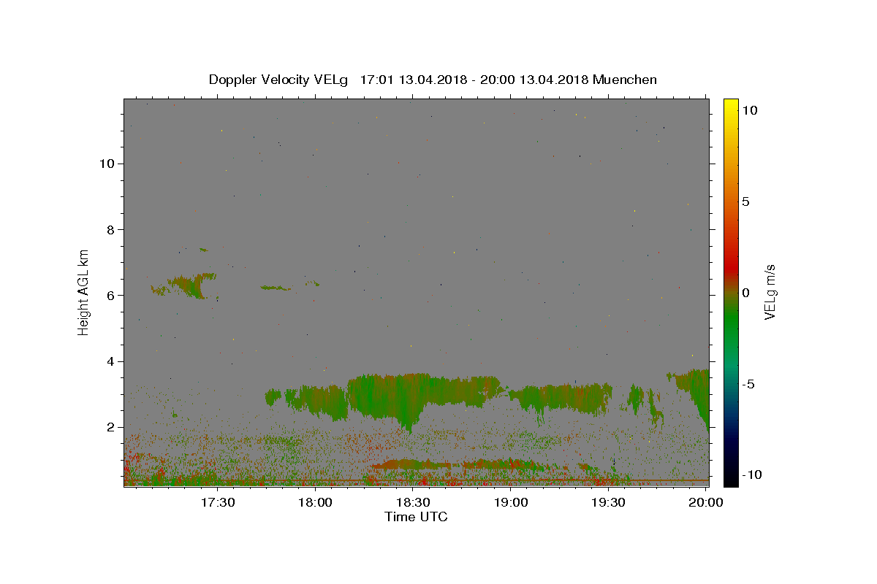Click the 18:00 time tick label

pos(316,502)
